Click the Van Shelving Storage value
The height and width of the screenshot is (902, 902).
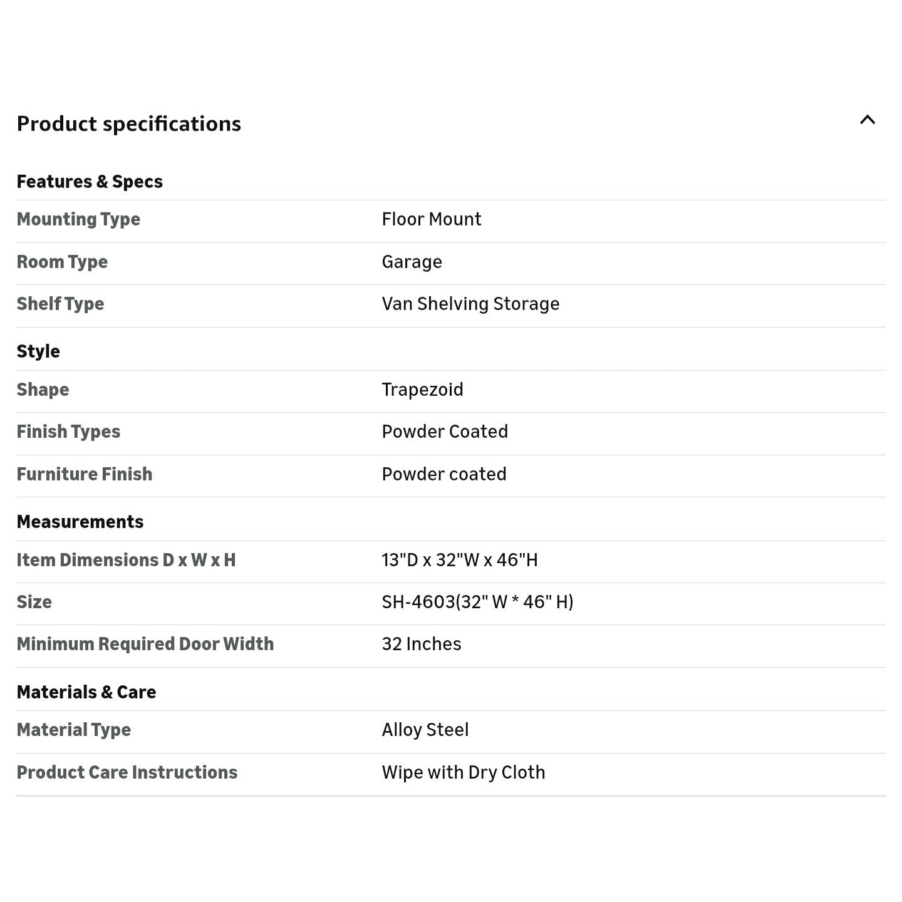coord(470,304)
